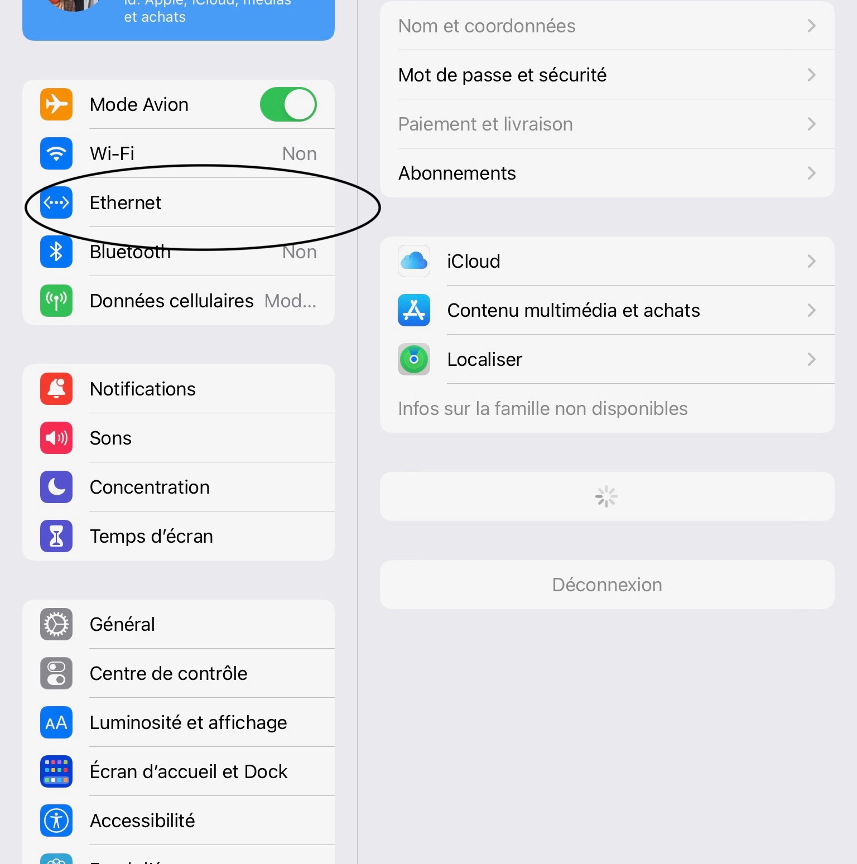Tap the Déconnexion button
The width and height of the screenshot is (857, 864).
click(607, 585)
